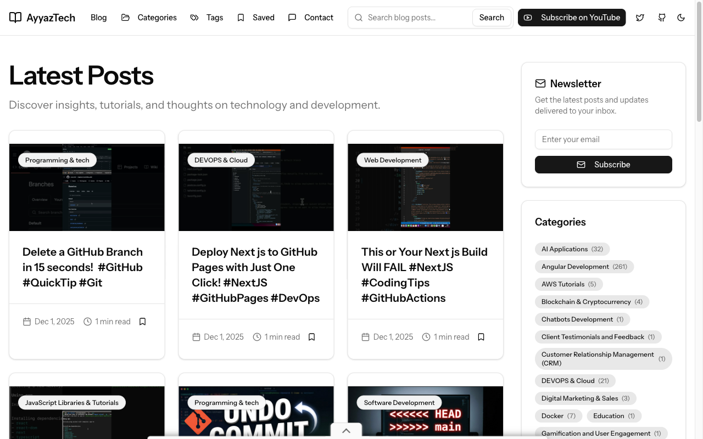Bookmark the GitHub Branch post

click(142, 321)
